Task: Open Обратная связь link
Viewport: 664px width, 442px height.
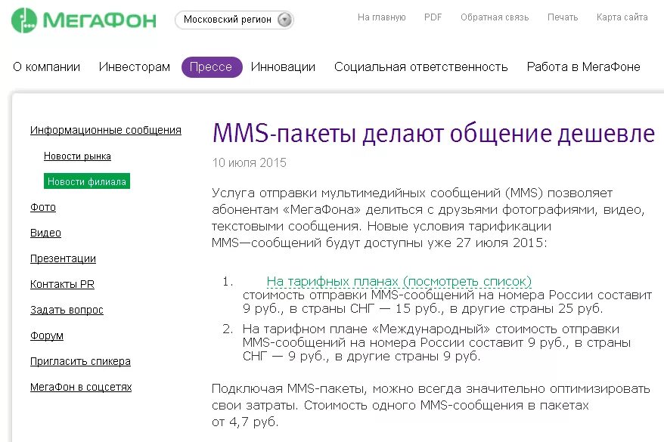Action: [495, 17]
